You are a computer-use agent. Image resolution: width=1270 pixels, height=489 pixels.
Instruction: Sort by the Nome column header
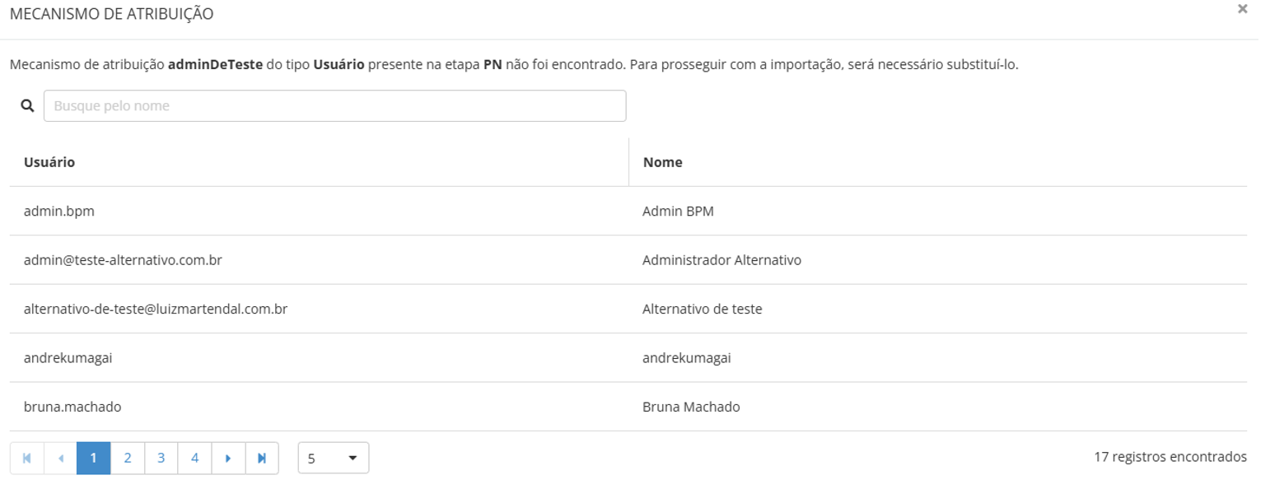coord(662,162)
